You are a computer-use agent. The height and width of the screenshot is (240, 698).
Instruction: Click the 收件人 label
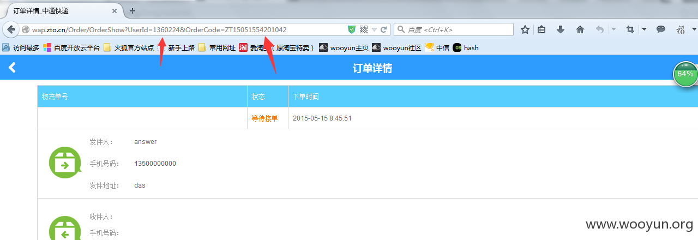(x=101, y=217)
